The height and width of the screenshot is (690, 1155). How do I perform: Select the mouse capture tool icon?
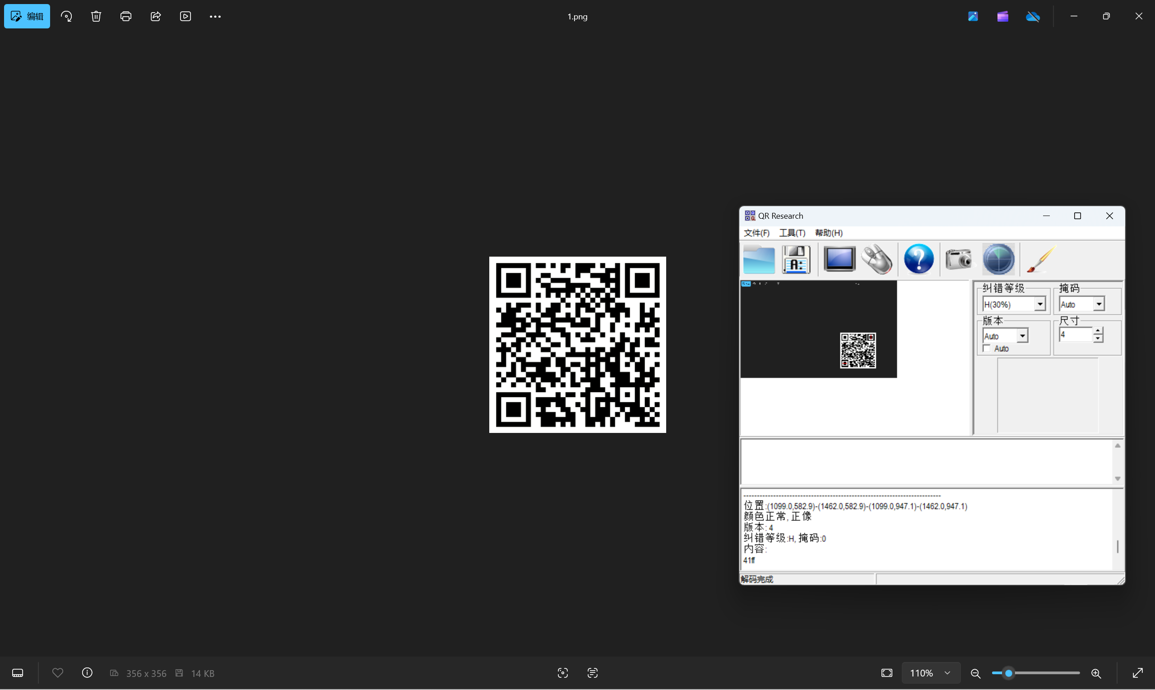point(877,259)
